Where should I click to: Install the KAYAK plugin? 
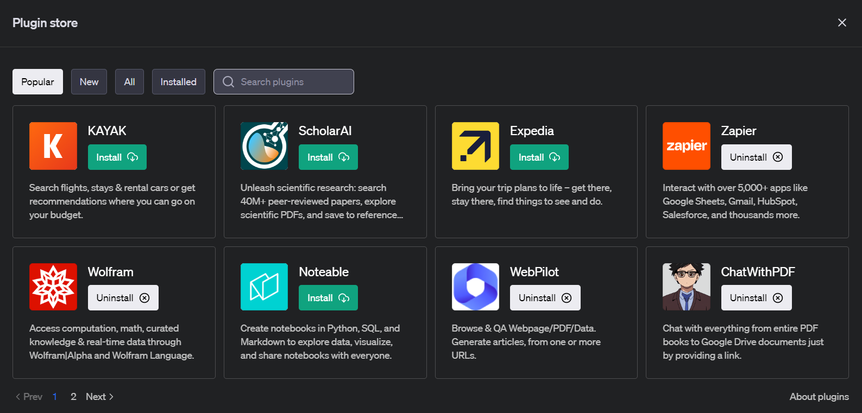coord(117,157)
